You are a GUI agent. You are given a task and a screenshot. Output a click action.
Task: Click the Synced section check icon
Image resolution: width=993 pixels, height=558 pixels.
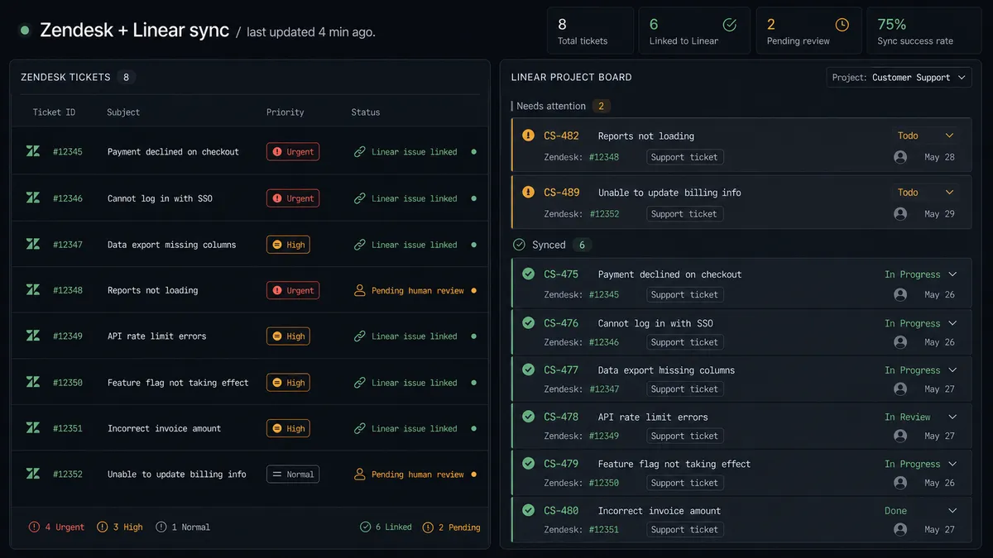click(519, 245)
